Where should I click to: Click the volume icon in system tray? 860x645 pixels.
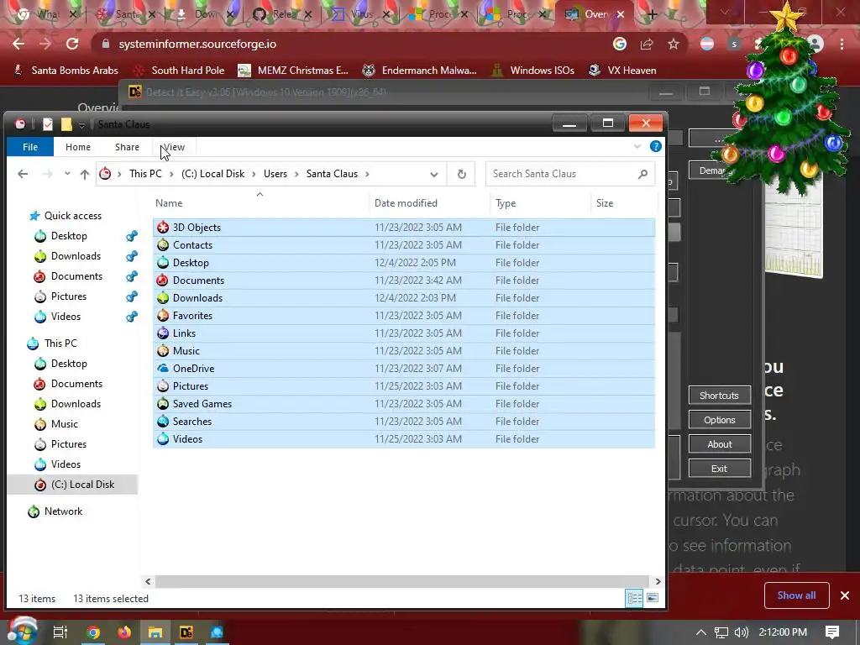click(x=742, y=632)
